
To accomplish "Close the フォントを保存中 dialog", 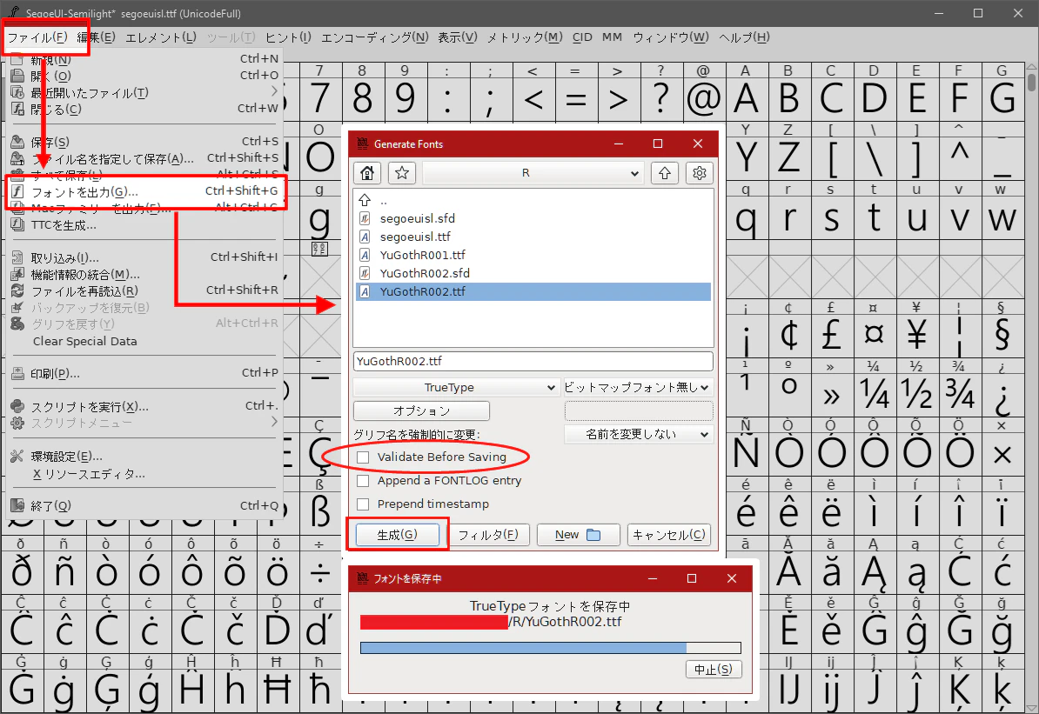I will (x=732, y=578).
